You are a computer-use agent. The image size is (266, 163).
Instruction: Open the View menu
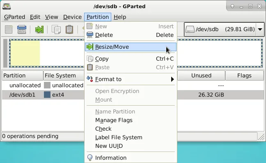coord(52,17)
